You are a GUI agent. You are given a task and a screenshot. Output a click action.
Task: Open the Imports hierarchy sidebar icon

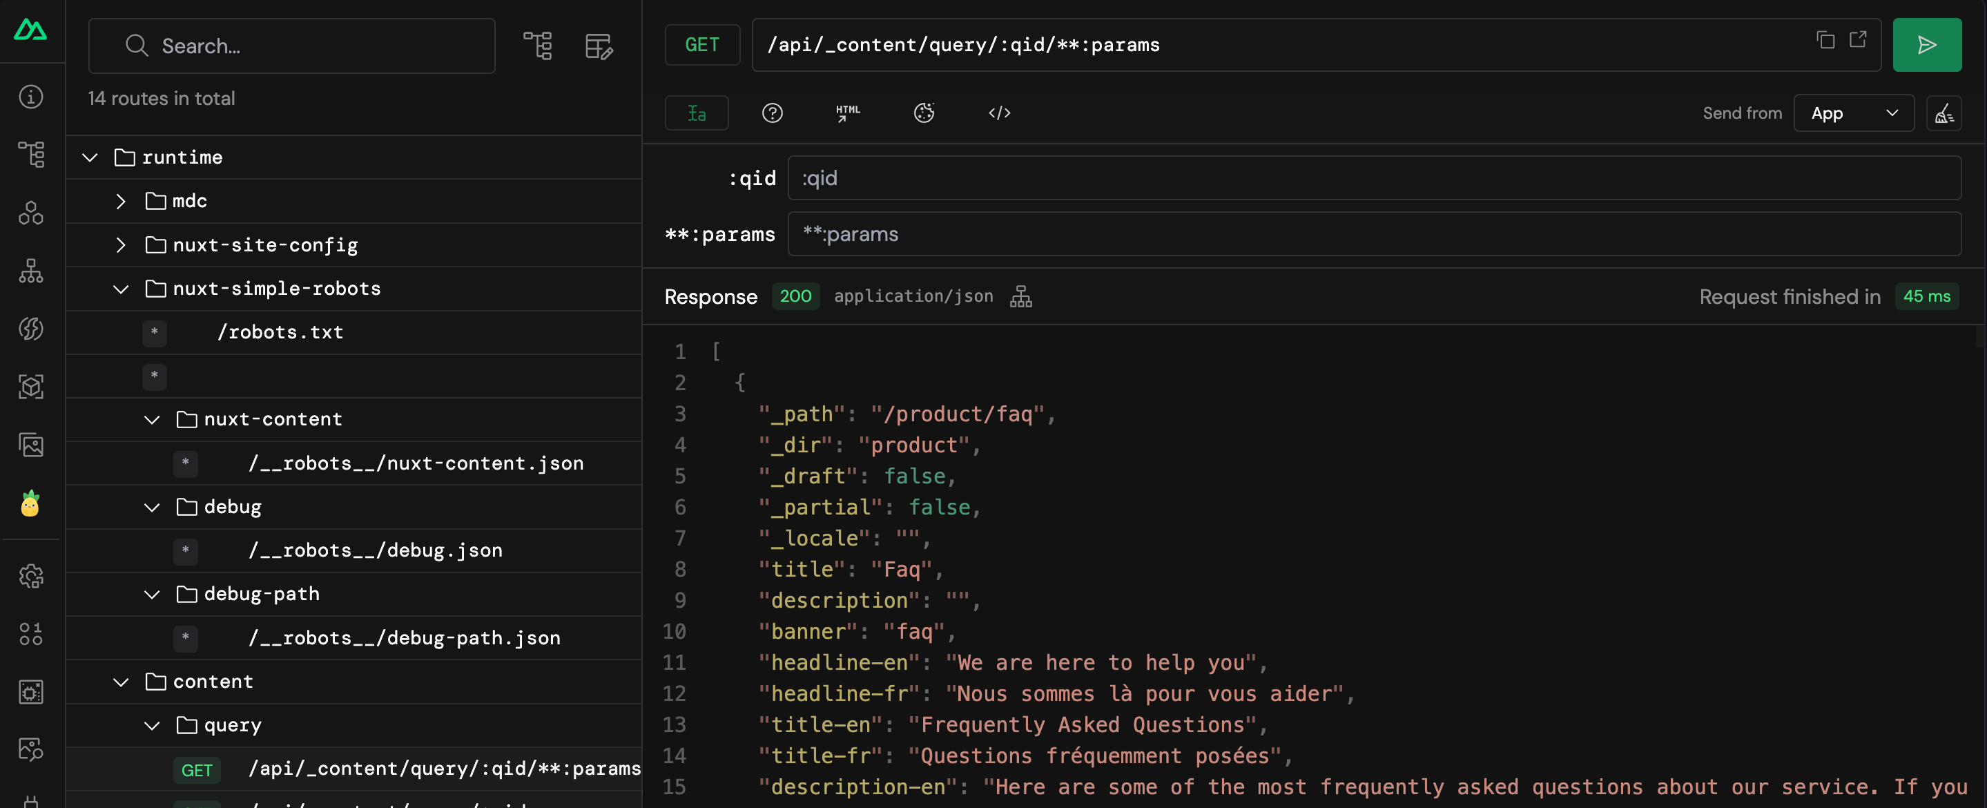tap(31, 271)
